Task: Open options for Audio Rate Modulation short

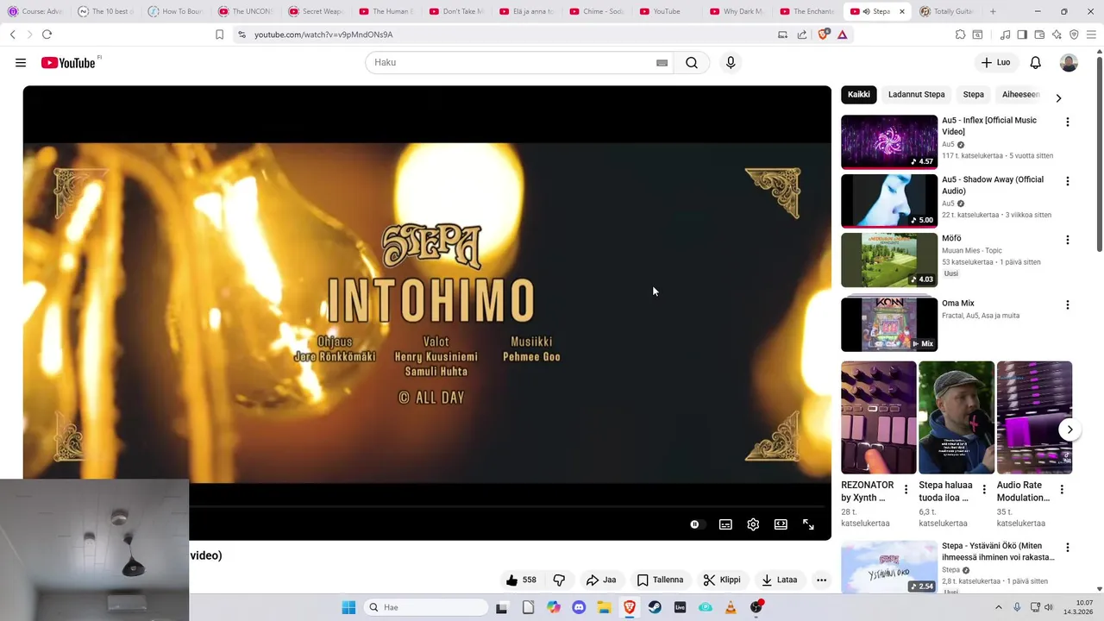Action: click(x=1062, y=490)
